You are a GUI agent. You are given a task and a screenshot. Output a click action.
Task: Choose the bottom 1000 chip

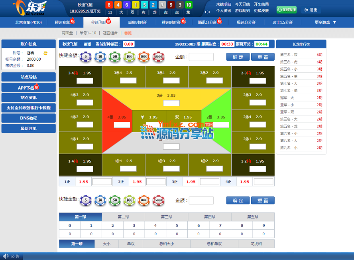point(144,200)
